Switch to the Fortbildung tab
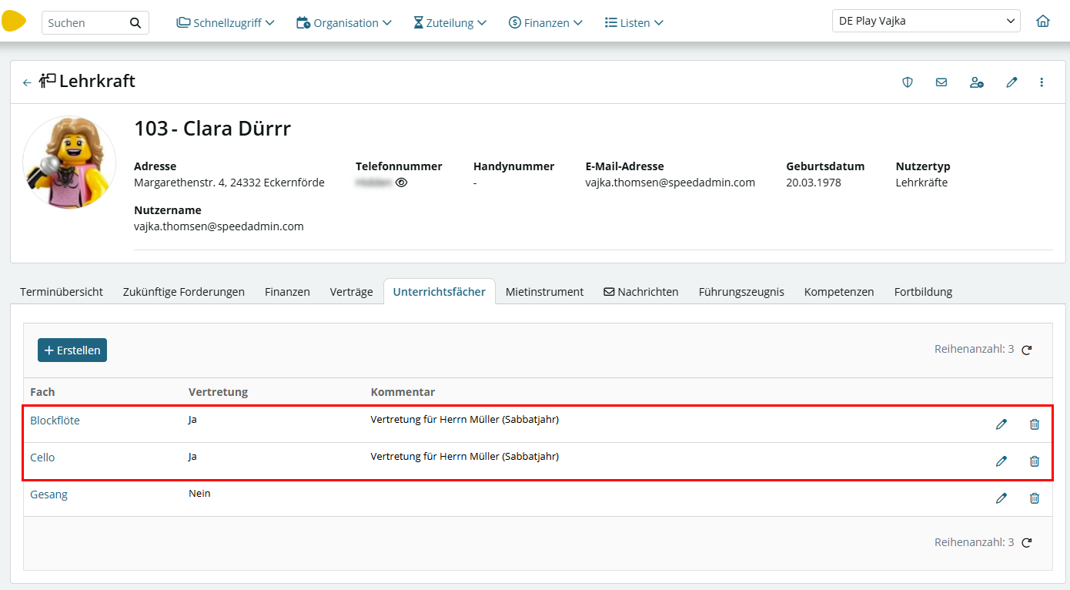Image resolution: width=1070 pixels, height=590 pixels. [x=923, y=292]
